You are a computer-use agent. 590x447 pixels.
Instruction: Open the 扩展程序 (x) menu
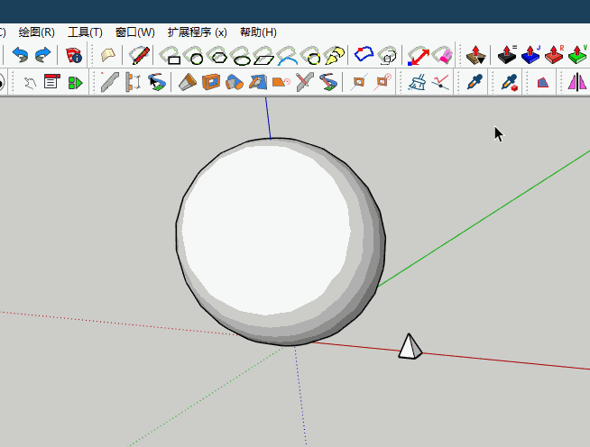[197, 32]
